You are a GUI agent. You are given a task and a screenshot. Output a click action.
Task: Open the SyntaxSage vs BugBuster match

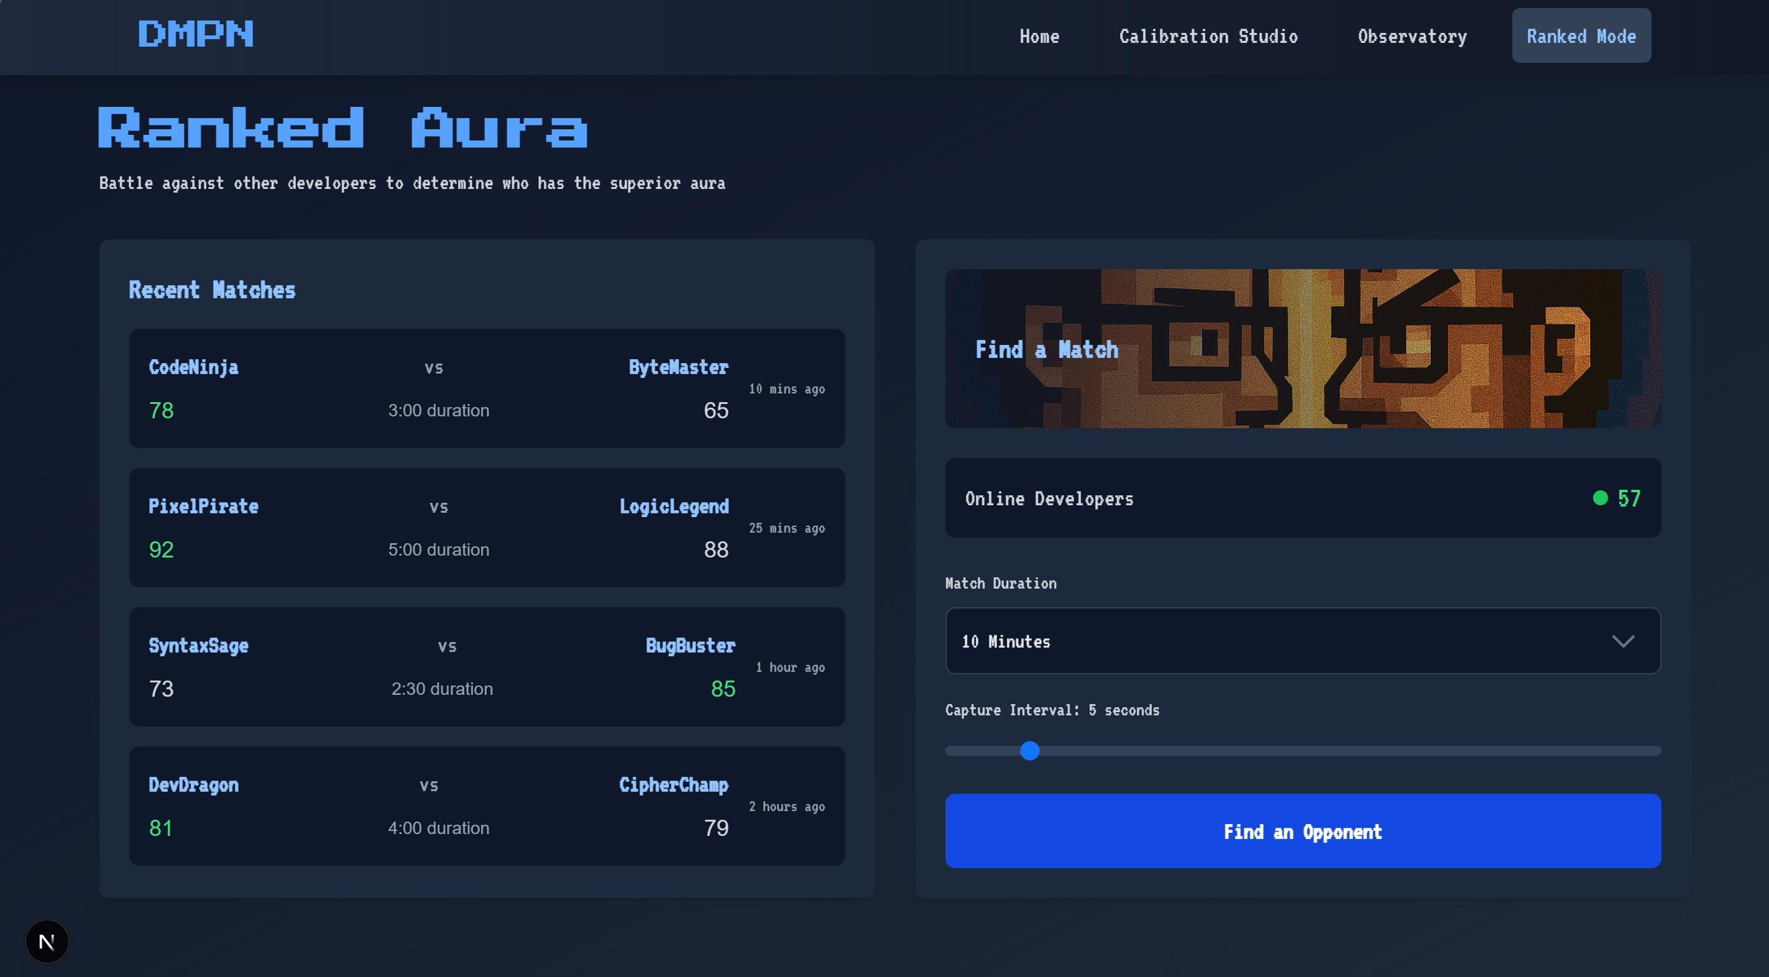(486, 667)
